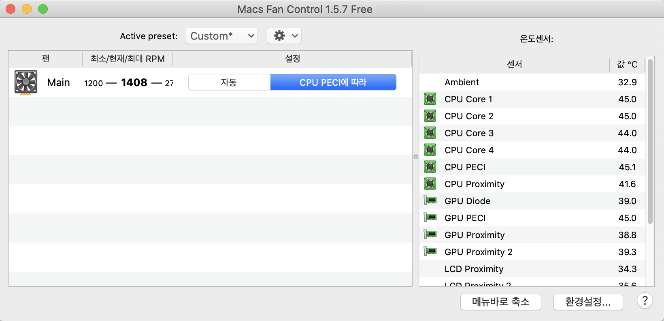Click the 최소/현재/최대 RPM column header

tap(128, 59)
